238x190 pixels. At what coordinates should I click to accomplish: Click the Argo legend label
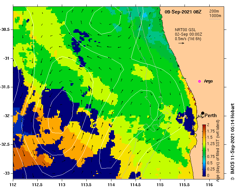coord(208,81)
